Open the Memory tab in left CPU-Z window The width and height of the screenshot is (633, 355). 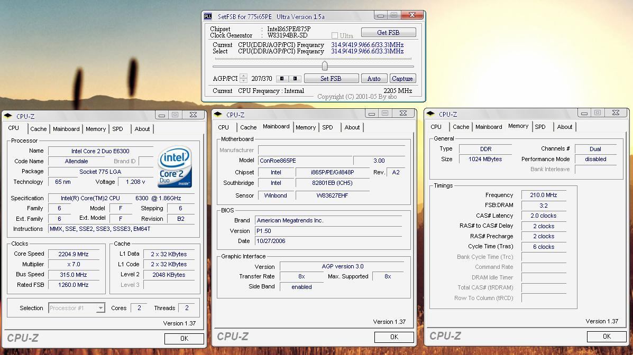point(96,129)
